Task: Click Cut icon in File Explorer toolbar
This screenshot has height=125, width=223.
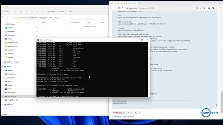Action: tap(15, 11)
